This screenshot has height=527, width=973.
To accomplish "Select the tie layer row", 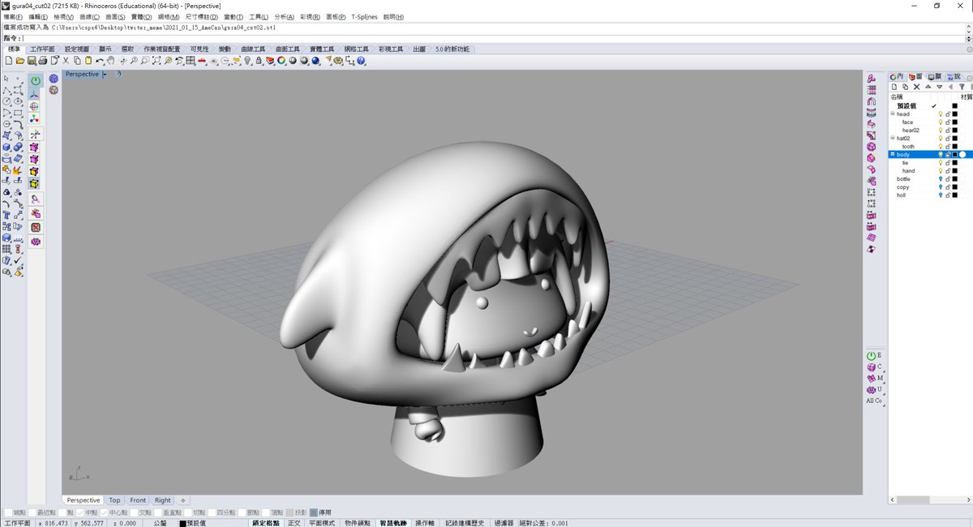I will pyautogui.click(x=931, y=163).
